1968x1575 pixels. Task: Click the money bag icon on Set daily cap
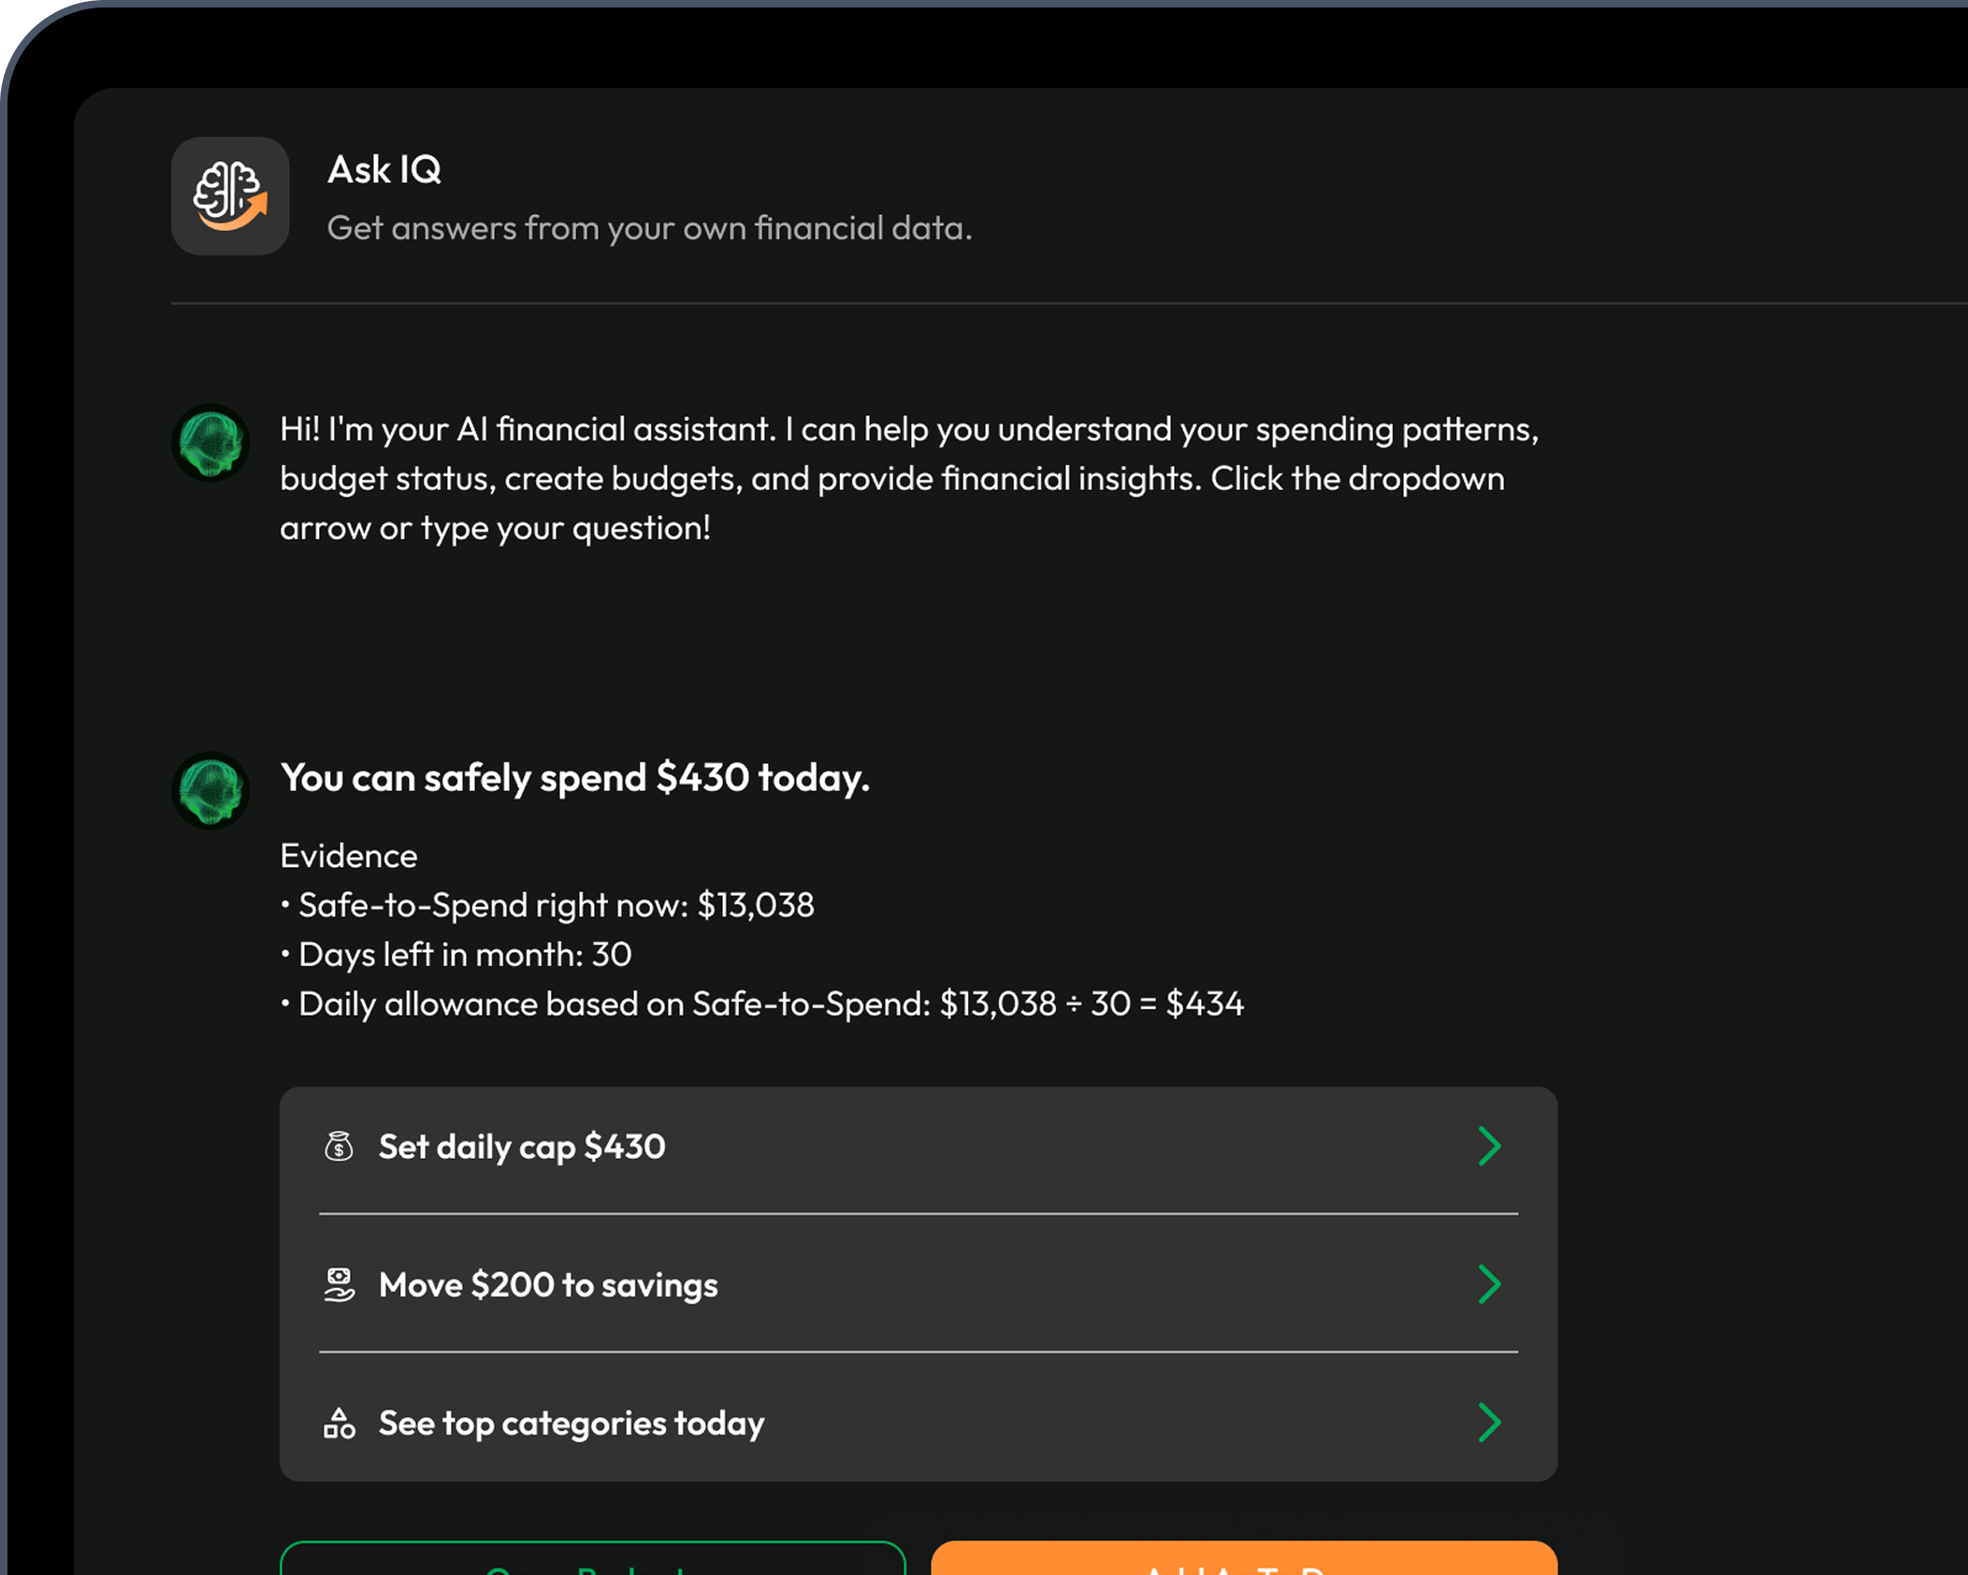coord(339,1147)
